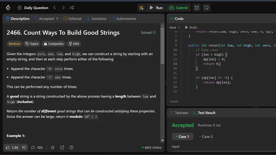Switch to the Editorial tab
The image size is (276, 155).
[x=73, y=19]
